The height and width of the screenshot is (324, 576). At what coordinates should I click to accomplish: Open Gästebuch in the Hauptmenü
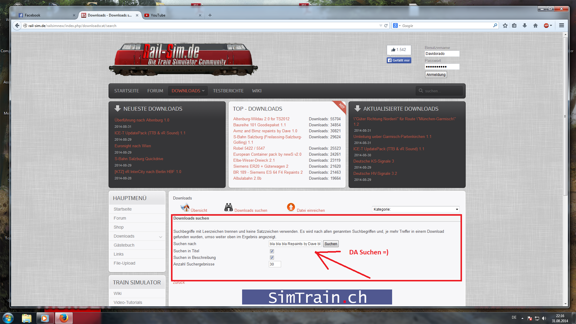coord(124,245)
